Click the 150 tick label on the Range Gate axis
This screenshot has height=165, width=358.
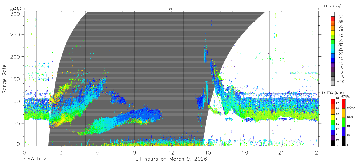click(15, 79)
